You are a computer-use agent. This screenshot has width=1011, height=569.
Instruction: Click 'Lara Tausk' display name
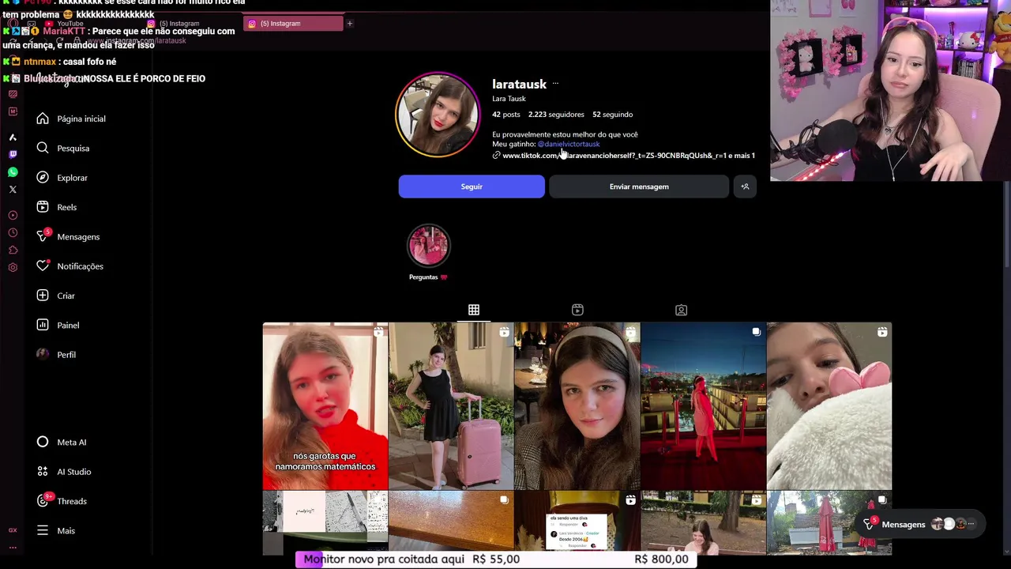pyautogui.click(x=509, y=99)
